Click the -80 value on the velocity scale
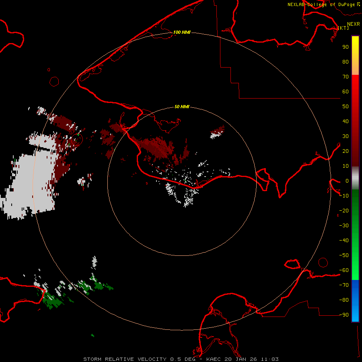The height and width of the screenshot is (362, 362). coord(344,300)
